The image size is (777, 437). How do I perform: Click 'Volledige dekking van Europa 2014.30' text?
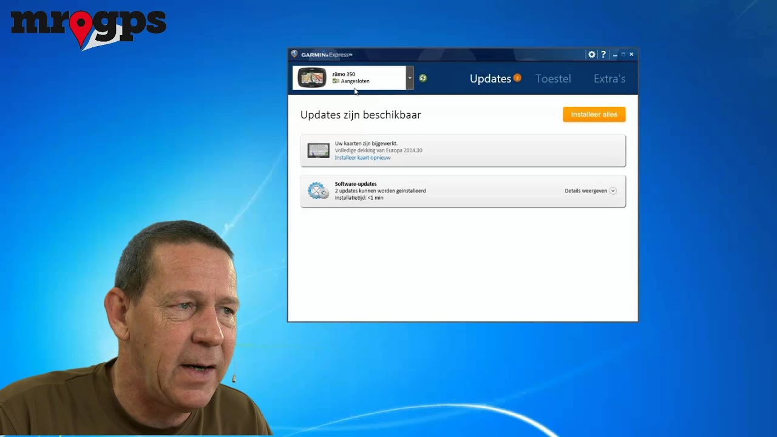[x=379, y=151]
